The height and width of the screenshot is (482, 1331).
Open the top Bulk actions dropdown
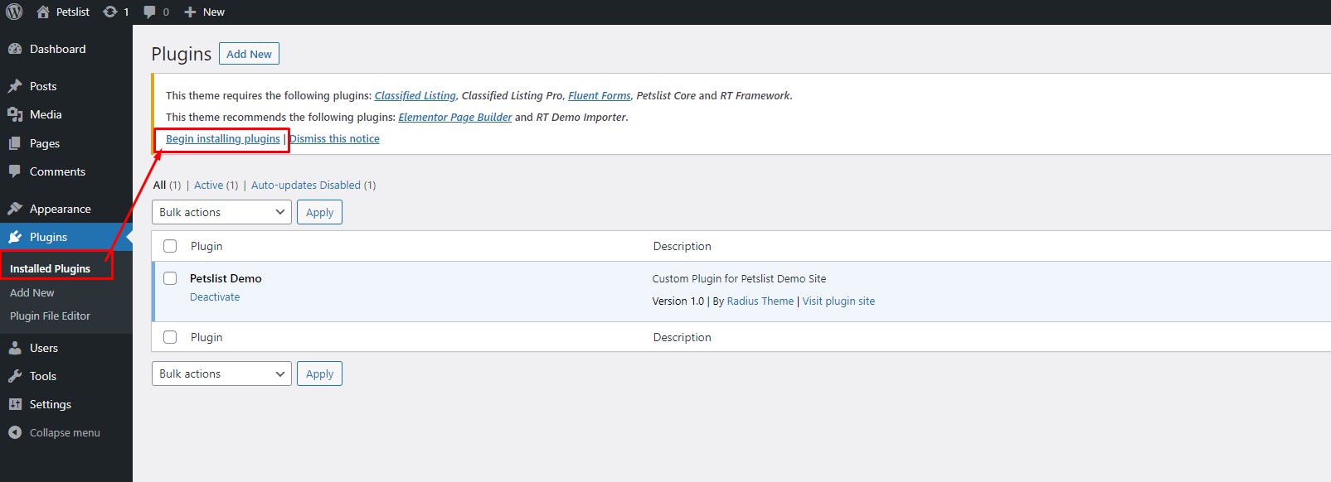pyautogui.click(x=221, y=212)
